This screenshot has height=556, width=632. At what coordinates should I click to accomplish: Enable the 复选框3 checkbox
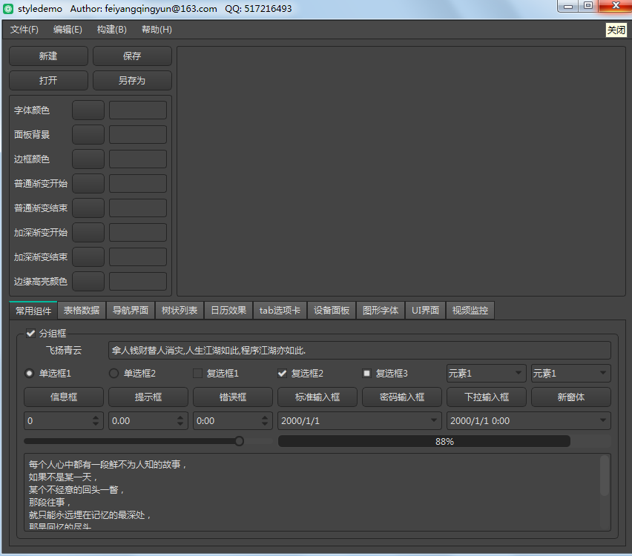[x=366, y=373]
